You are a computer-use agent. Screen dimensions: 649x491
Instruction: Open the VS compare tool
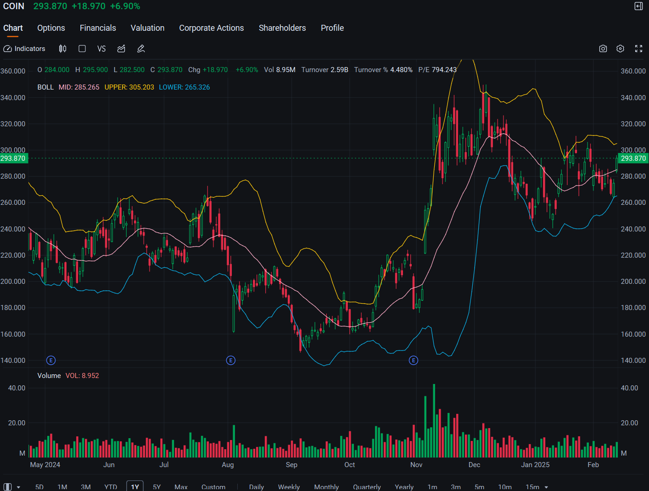click(101, 49)
